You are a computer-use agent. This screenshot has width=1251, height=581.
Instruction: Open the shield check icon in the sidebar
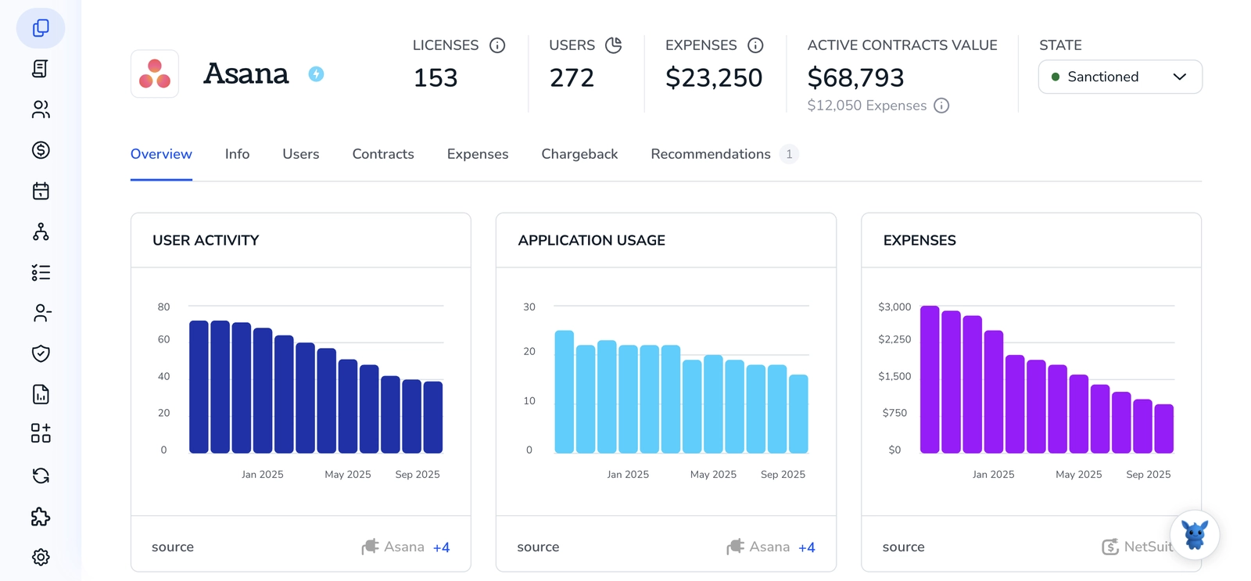click(41, 353)
